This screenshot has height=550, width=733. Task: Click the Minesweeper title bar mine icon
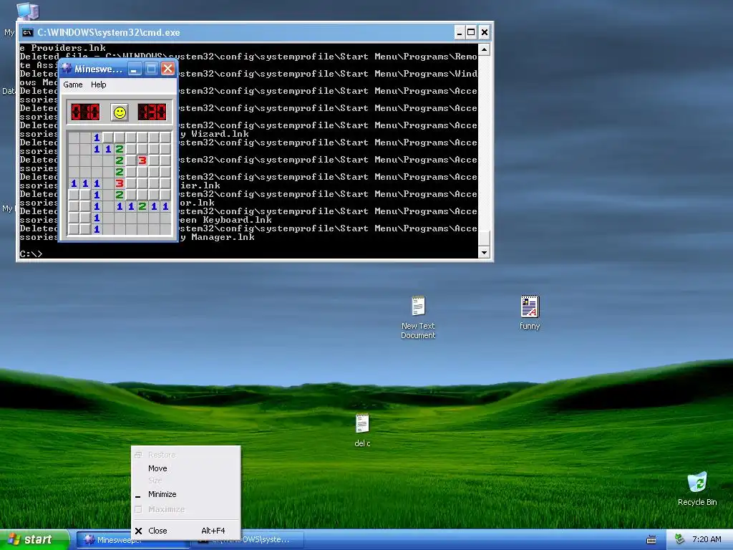click(67, 69)
